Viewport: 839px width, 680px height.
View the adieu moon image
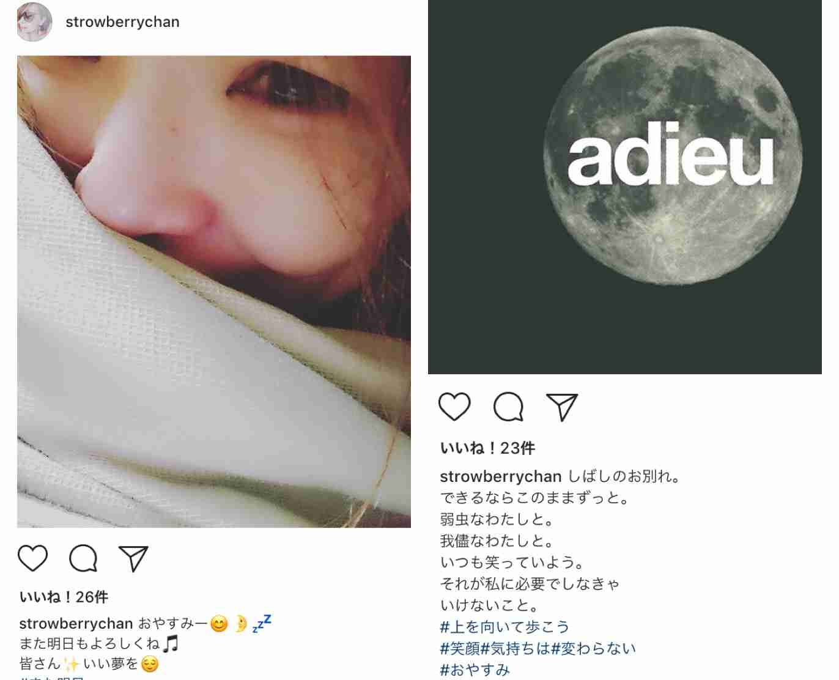tap(625, 187)
